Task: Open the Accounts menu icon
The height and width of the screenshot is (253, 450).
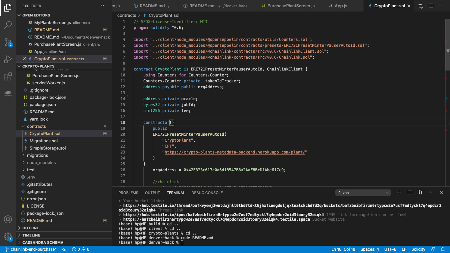Action: click(x=8, y=219)
